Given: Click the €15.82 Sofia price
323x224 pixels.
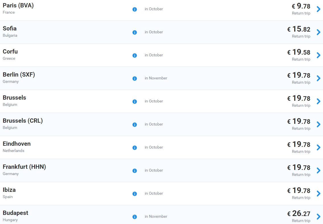Looking at the screenshot, I should [x=299, y=29].
